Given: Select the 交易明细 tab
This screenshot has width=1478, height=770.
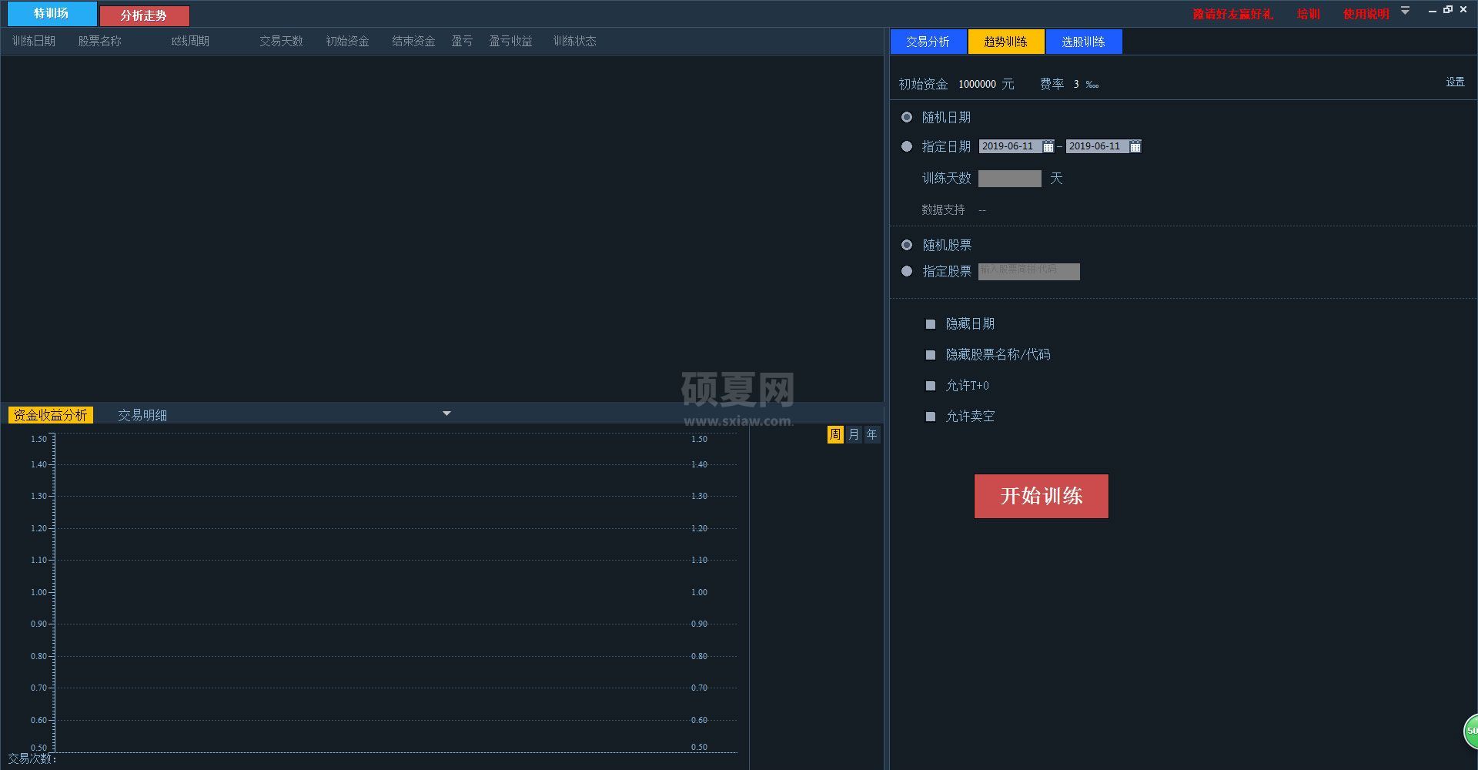Looking at the screenshot, I should (142, 415).
